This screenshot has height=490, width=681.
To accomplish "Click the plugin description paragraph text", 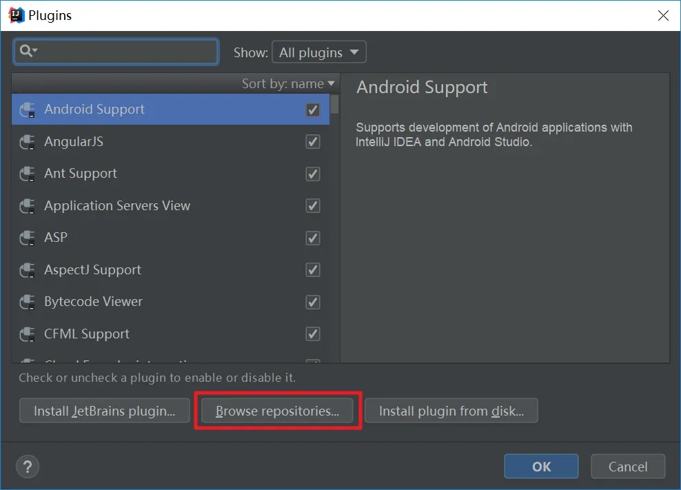I will [494, 134].
